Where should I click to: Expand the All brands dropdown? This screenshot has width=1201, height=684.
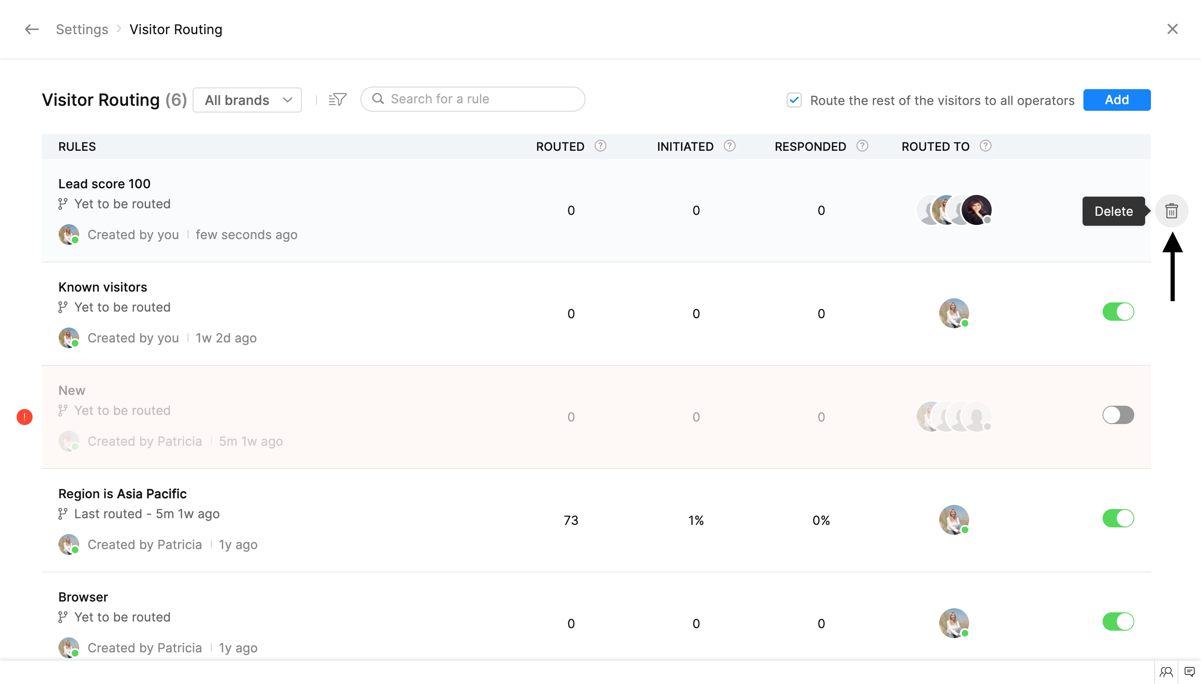click(247, 100)
